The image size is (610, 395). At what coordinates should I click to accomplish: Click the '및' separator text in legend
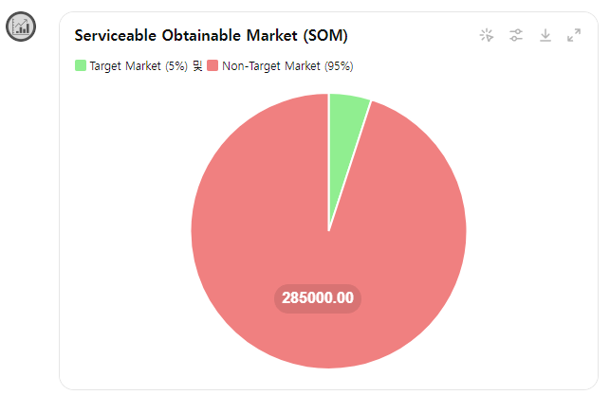pyautogui.click(x=197, y=66)
